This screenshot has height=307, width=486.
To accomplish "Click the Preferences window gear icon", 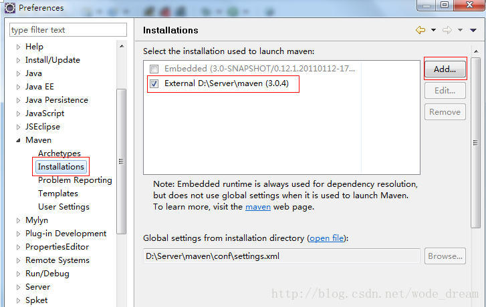I will pos(9,8).
